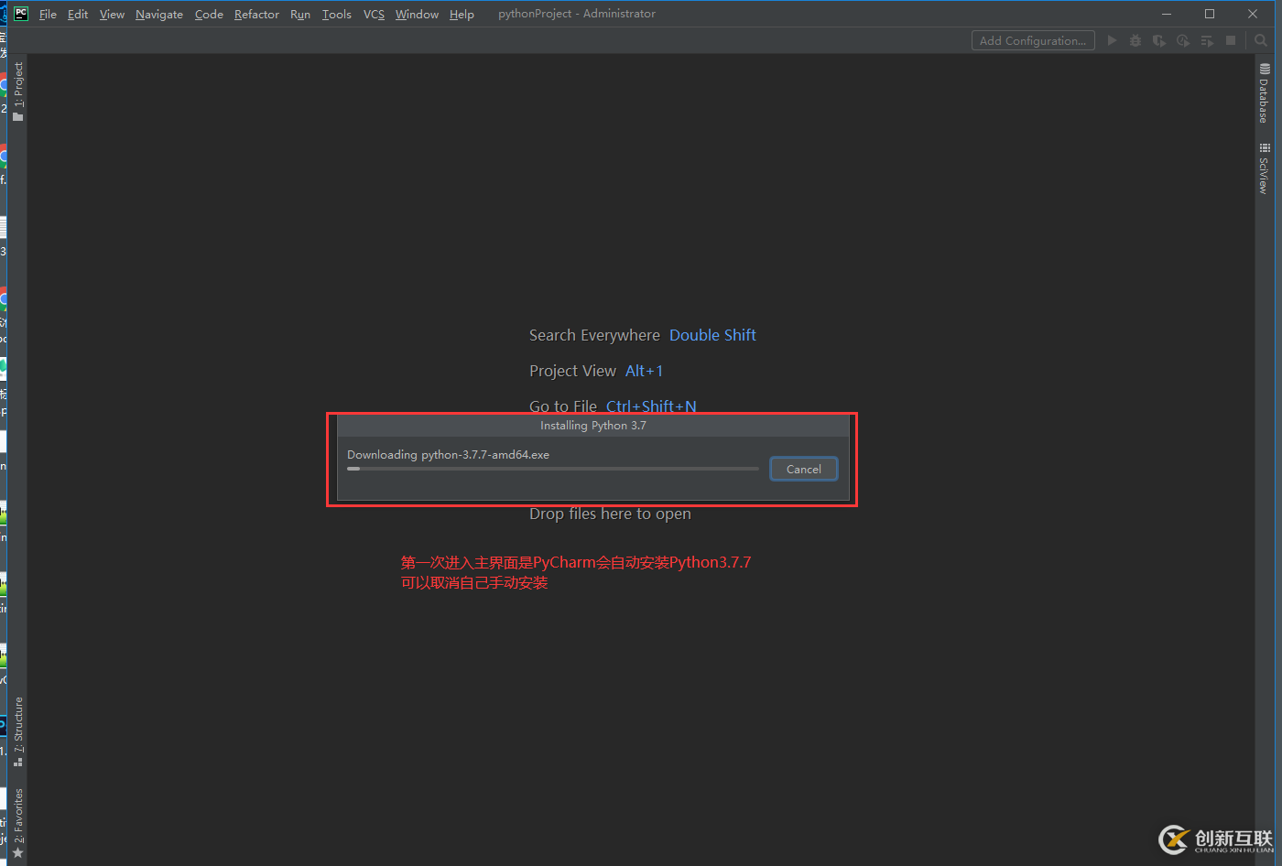
Task: Click the Profile clock icon
Action: coord(1183,40)
